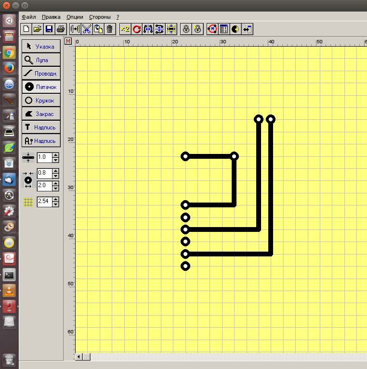This screenshot has width=367, height=369.
Task: Activate the Проводн. track tool
Action: (41, 74)
